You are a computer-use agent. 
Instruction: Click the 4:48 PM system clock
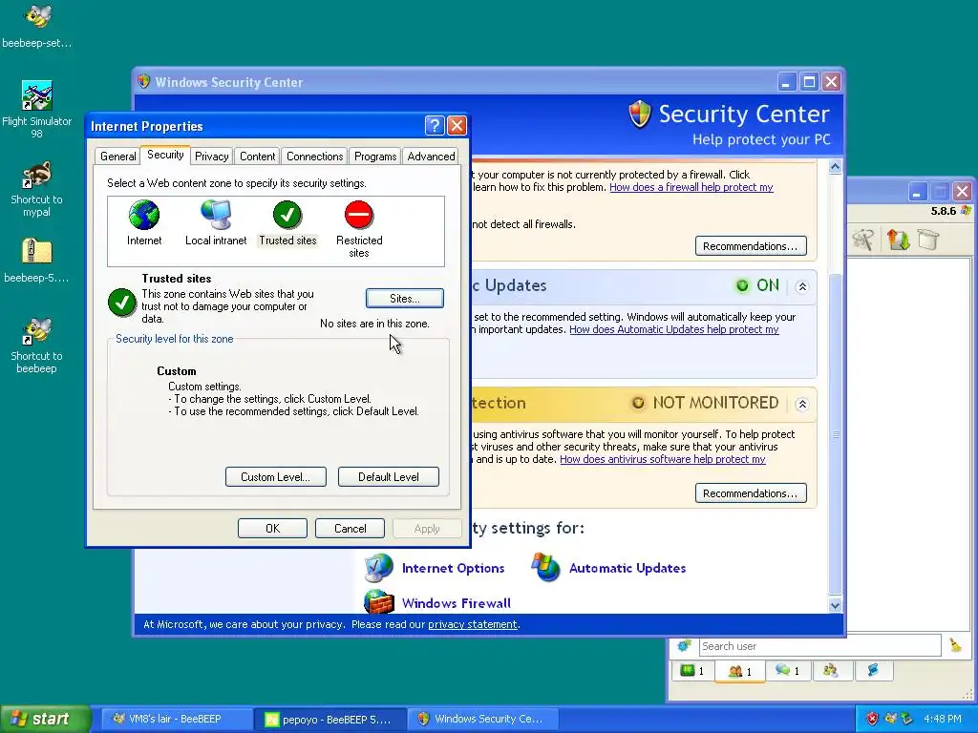(x=942, y=719)
